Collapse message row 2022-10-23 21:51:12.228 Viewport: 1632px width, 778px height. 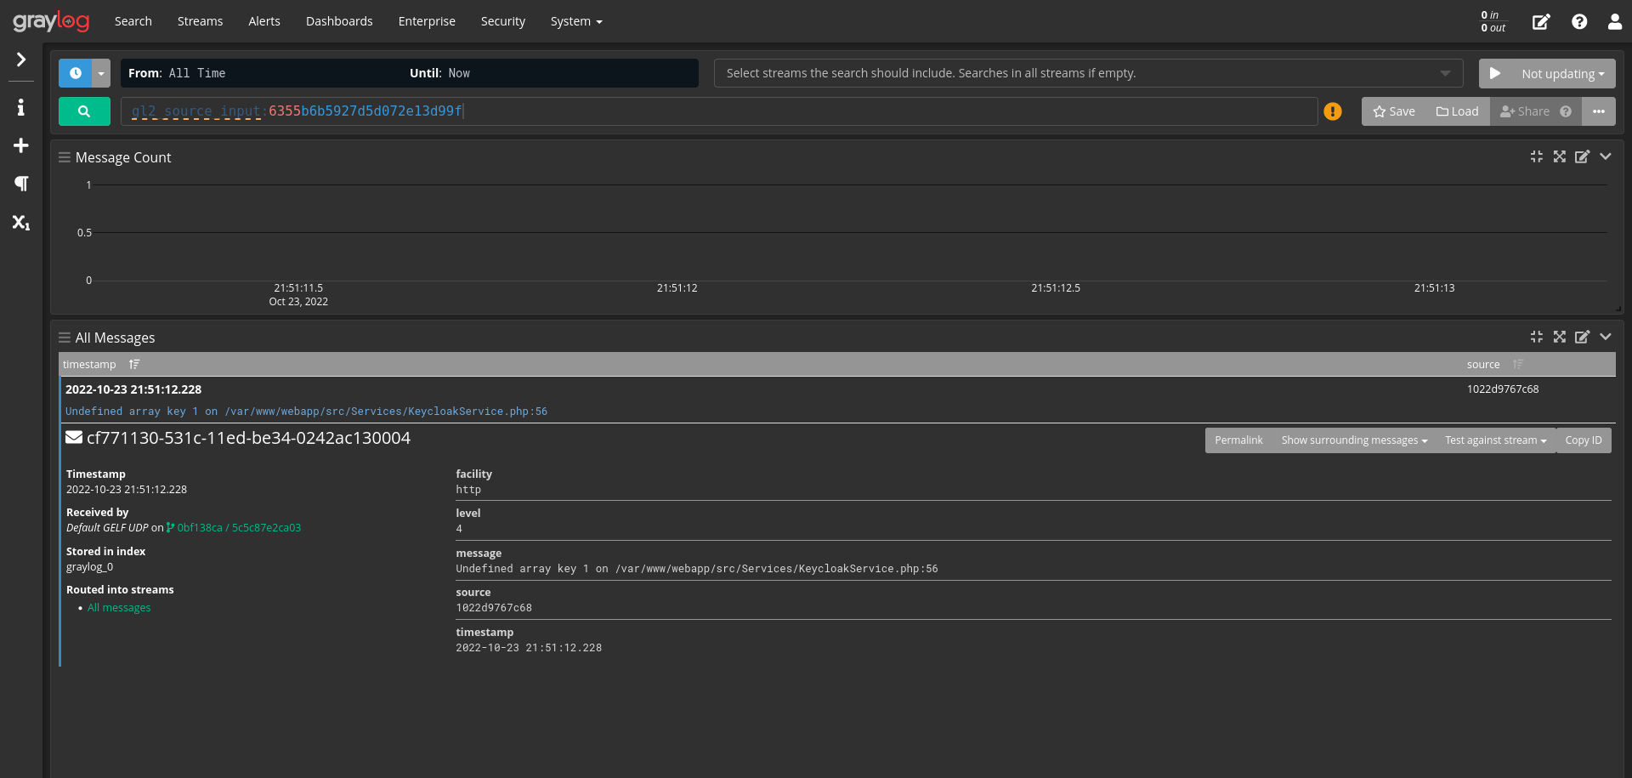(133, 389)
